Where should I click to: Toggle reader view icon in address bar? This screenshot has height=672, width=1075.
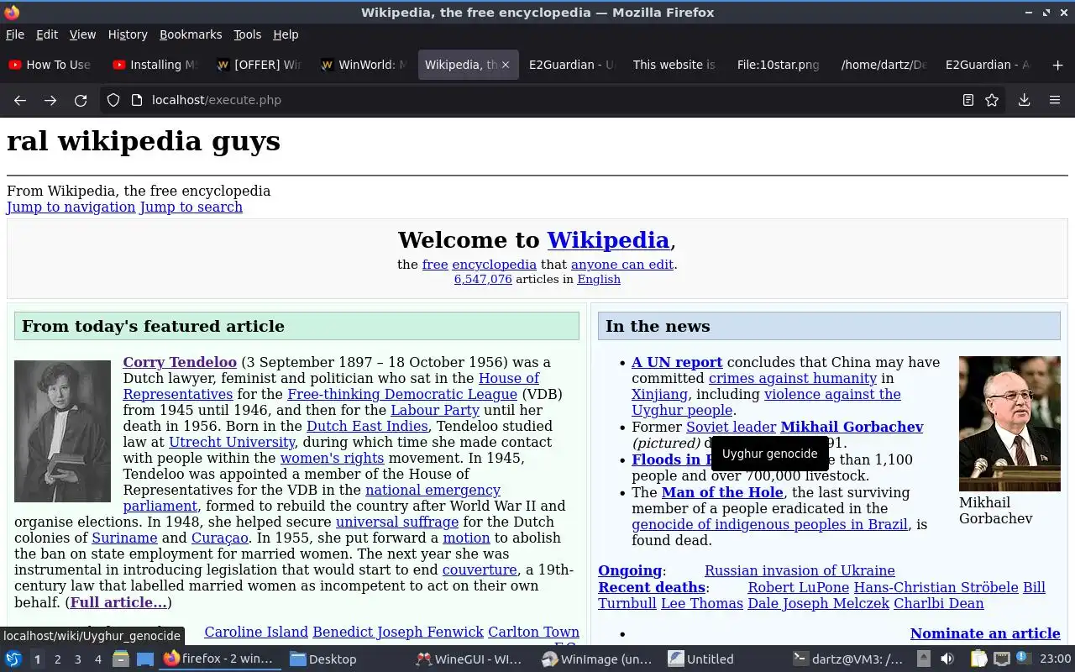pos(968,100)
